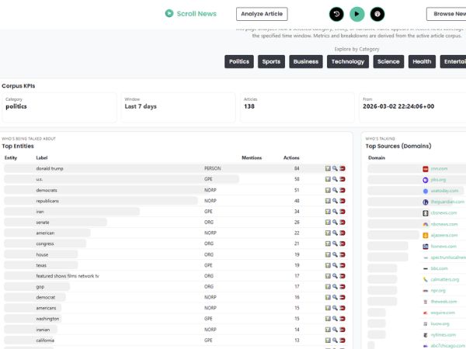Click the magnifier icon in democrats row

click(x=335, y=190)
